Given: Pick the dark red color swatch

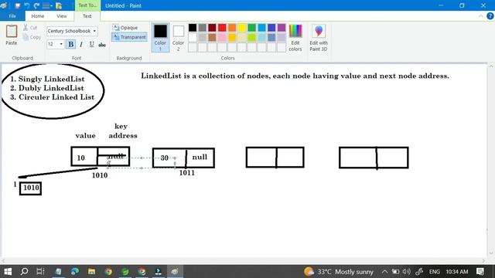Looking at the screenshot, I should pyautogui.click(x=212, y=28).
